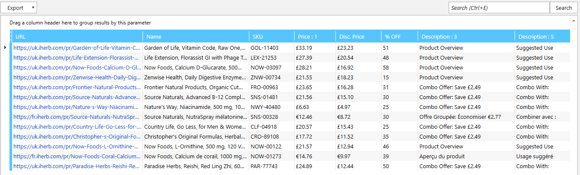Image resolution: width=580 pixels, height=175 pixels.
Task: Sort by the % OFF column header
Action: [399, 36]
